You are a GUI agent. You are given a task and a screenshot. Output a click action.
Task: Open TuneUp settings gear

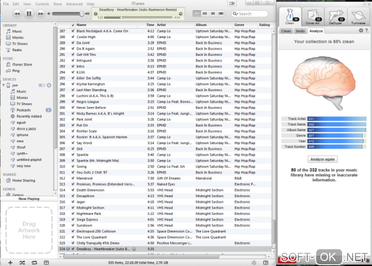click(361, 30)
